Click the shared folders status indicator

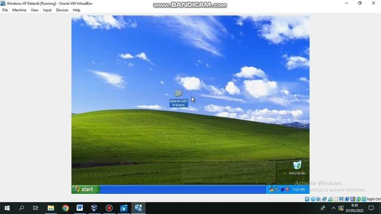[x=336, y=199]
